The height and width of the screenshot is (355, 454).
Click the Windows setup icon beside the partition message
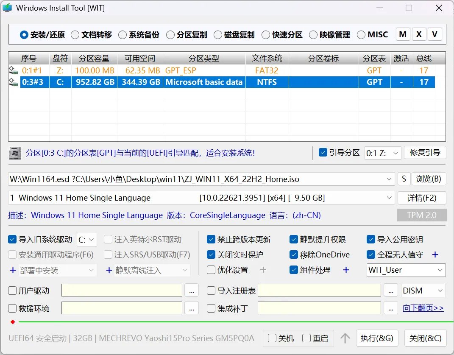tap(15, 153)
